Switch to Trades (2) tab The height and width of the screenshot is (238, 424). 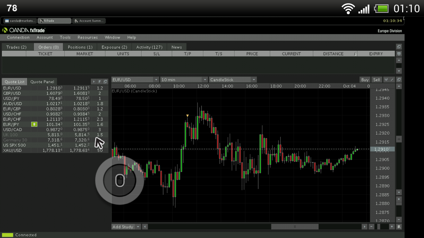[17, 47]
